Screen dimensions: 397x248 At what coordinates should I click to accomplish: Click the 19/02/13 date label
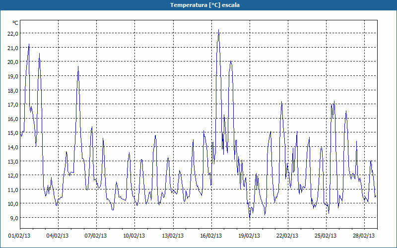coord(249,236)
